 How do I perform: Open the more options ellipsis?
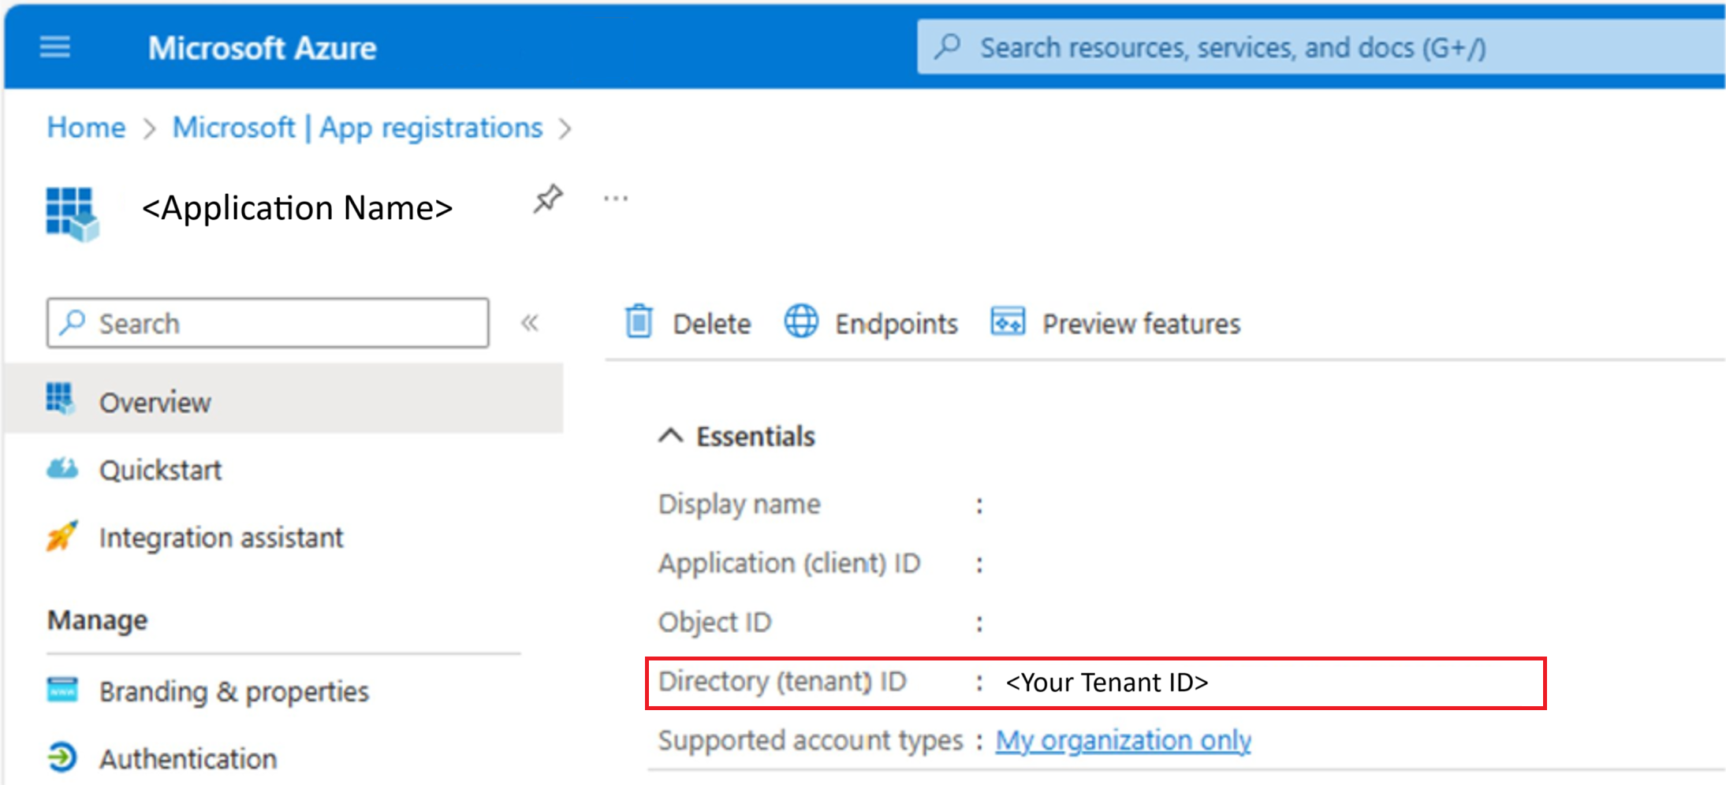tap(616, 199)
